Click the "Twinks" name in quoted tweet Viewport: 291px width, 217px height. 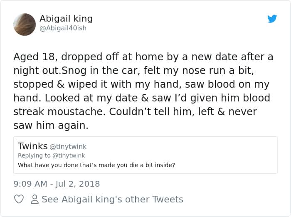[32, 146]
